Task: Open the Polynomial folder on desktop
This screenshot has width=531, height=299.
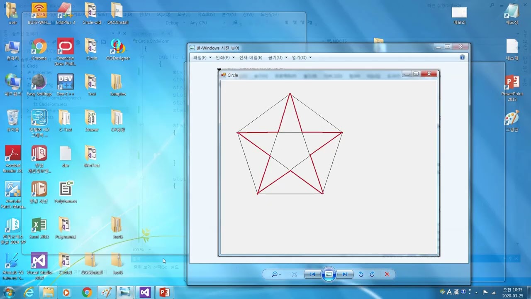Action: [66, 228]
